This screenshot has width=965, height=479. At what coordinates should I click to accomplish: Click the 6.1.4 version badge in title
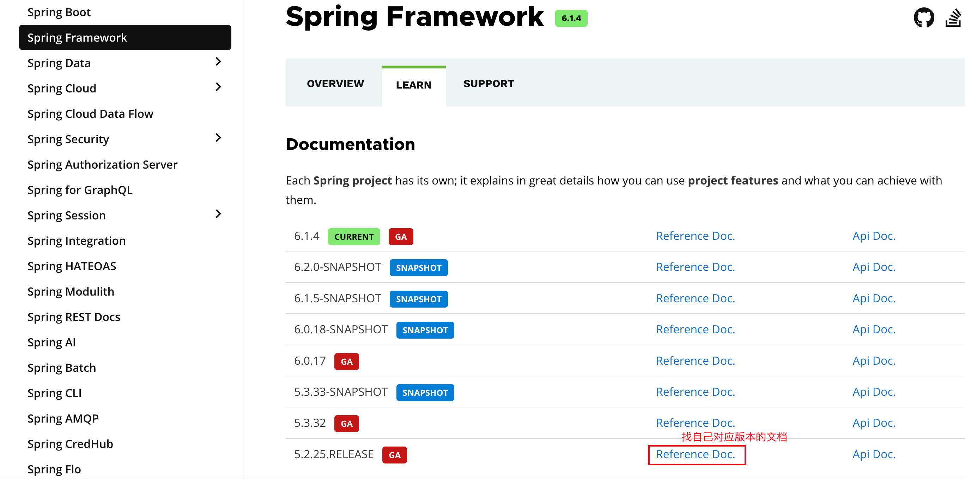[571, 18]
